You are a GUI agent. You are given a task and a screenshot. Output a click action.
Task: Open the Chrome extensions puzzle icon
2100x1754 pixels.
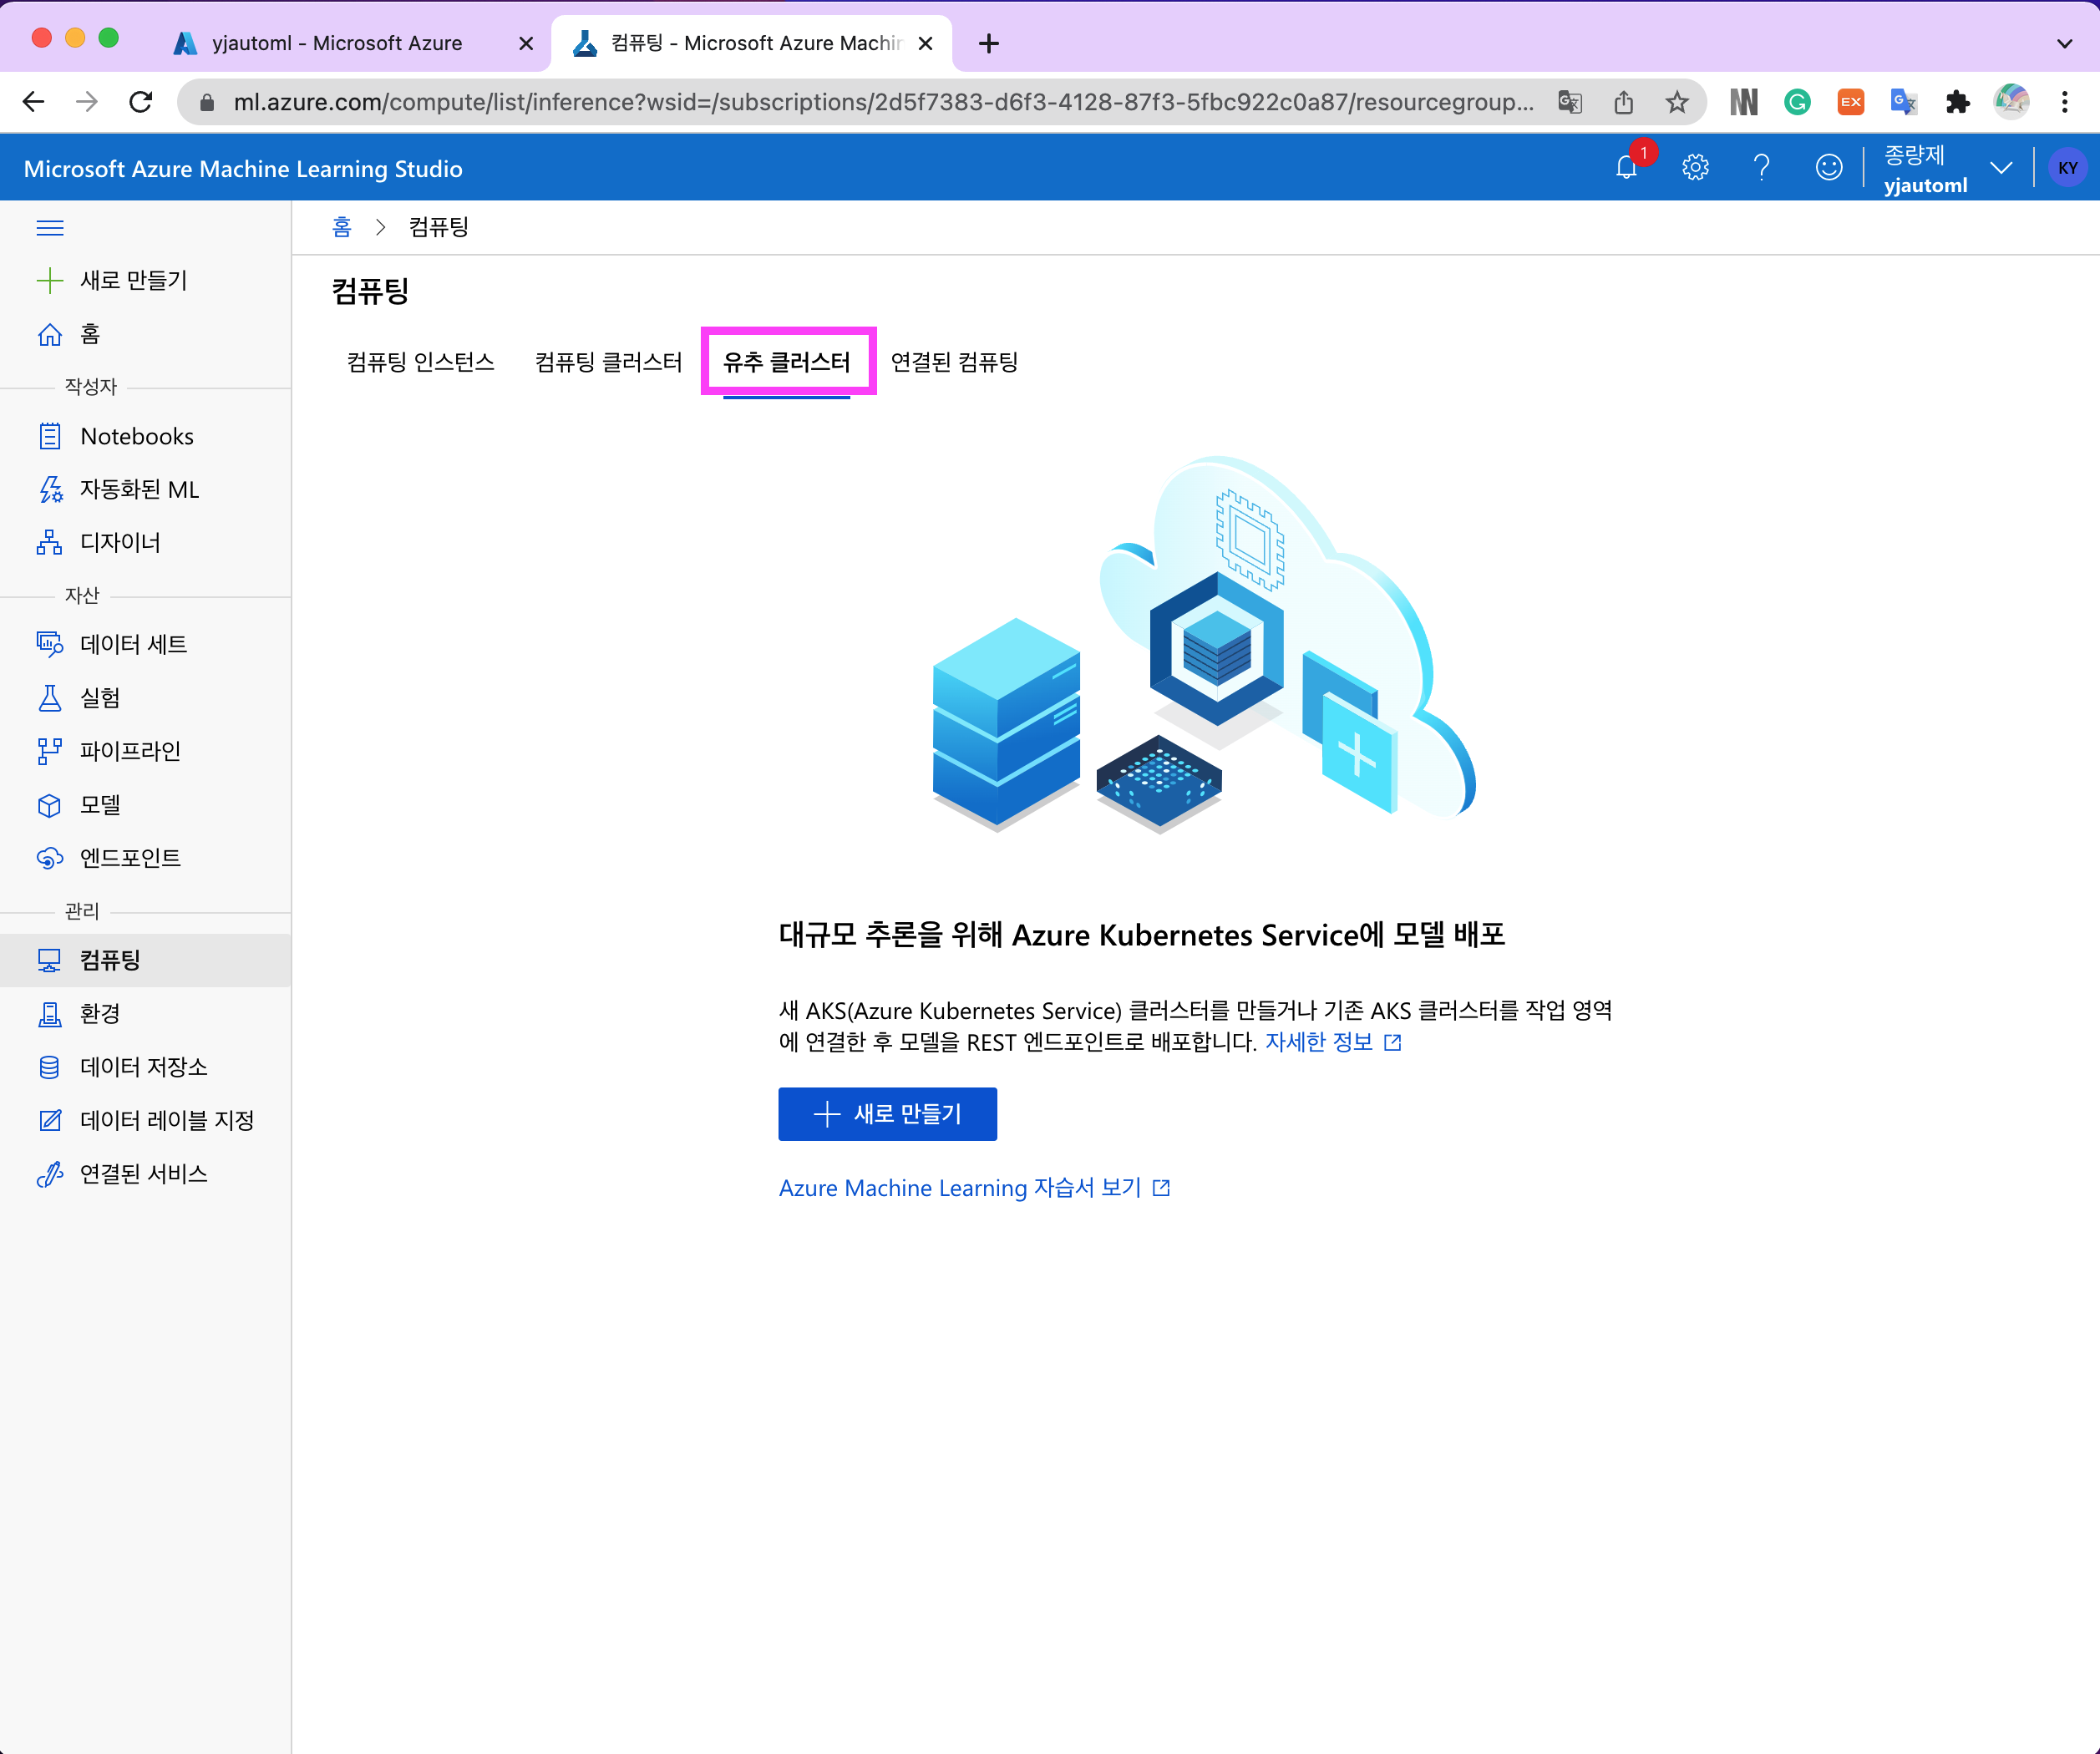pos(1957,102)
